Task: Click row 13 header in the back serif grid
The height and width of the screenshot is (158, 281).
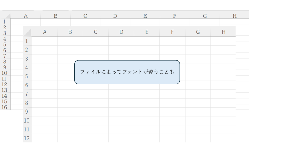Action: 5,90
